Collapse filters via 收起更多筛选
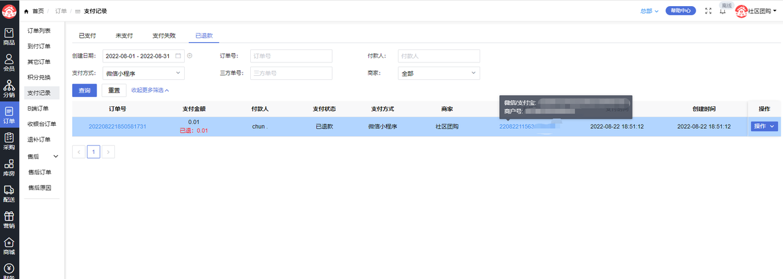783x279 pixels. [150, 90]
